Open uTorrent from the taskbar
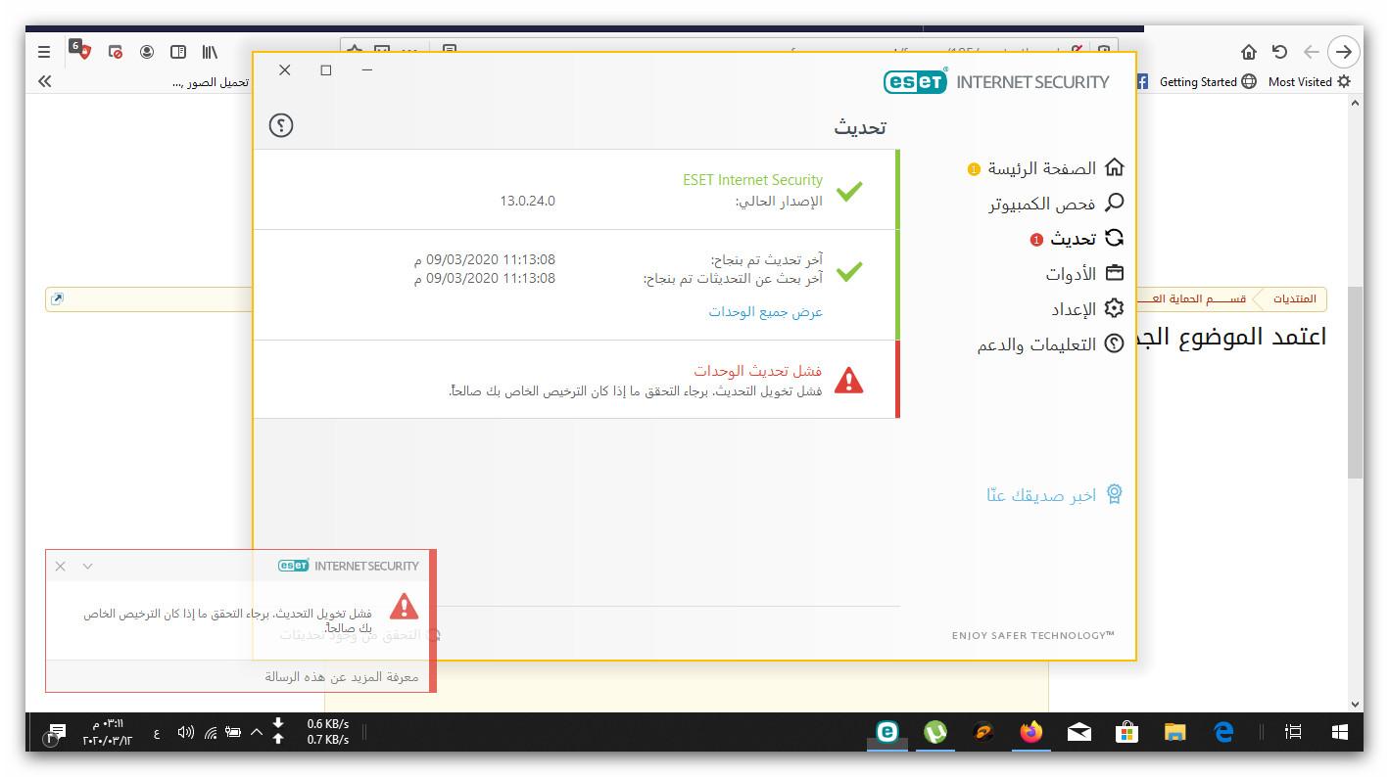Screen dimensions: 1389x777 pyautogui.click(x=935, y=732)
